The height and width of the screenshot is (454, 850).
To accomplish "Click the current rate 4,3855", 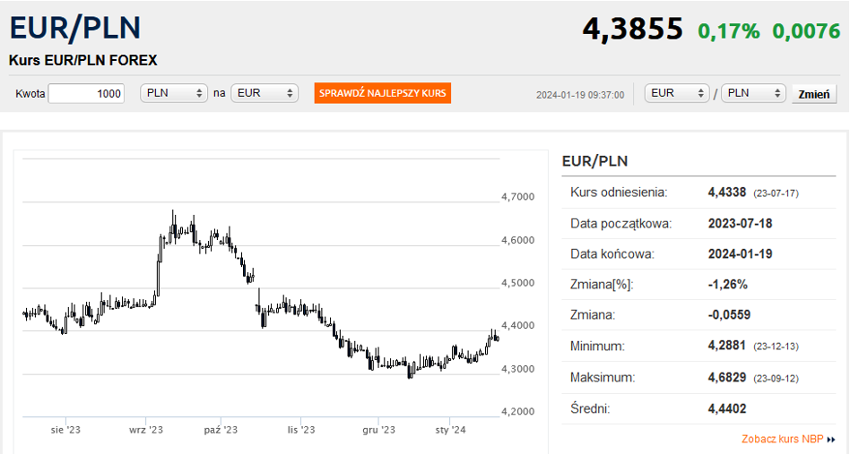I will pos(632,30).
